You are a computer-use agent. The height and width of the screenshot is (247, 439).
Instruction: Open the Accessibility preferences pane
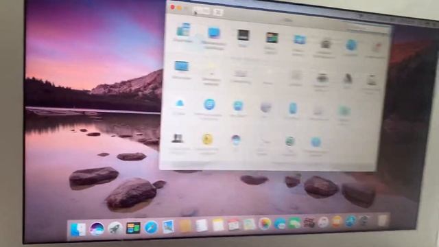click(316, 142)
